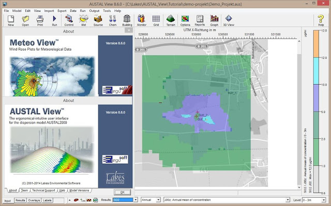The width and height of the screenshot is (331, 206).
Task: Select the Building toolbar icon
Action: [127, 21]
